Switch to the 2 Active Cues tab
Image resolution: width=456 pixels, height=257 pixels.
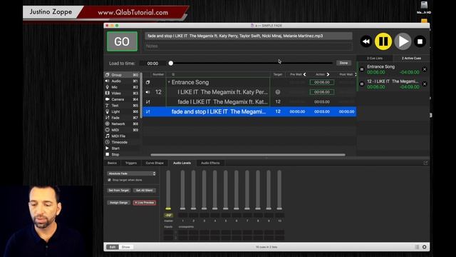pyautogui.click(x=411, y=59)
